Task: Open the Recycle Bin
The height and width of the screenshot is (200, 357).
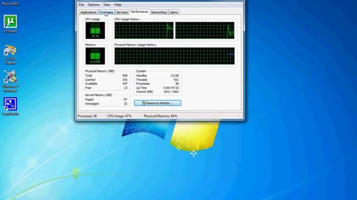Action: (10, 3)
